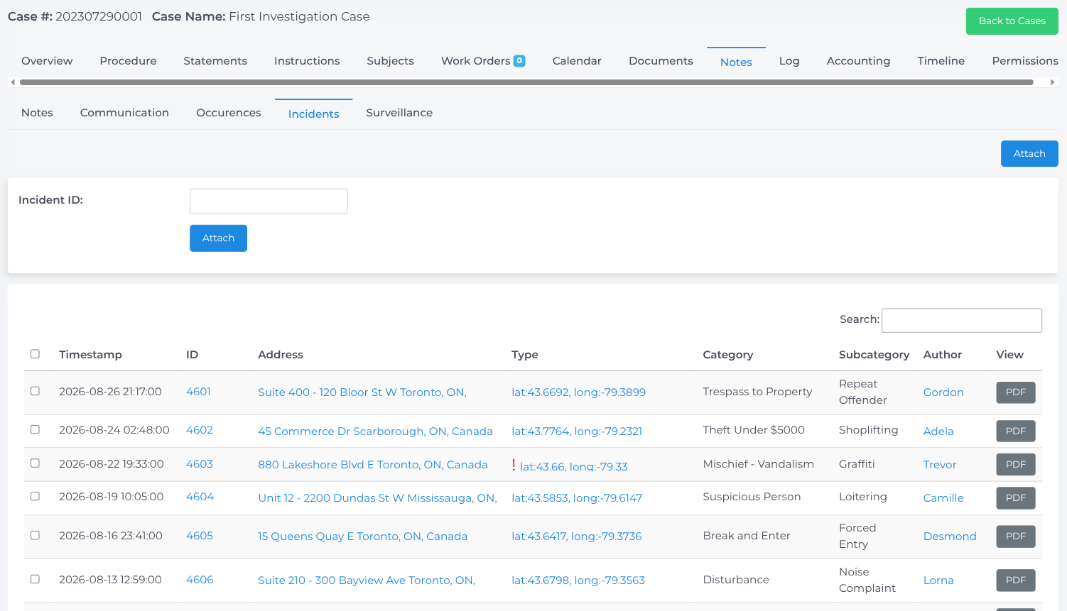Screen dimensions: 1067x611
Task: Click into the Search box
Action: [x=962, y=320]
